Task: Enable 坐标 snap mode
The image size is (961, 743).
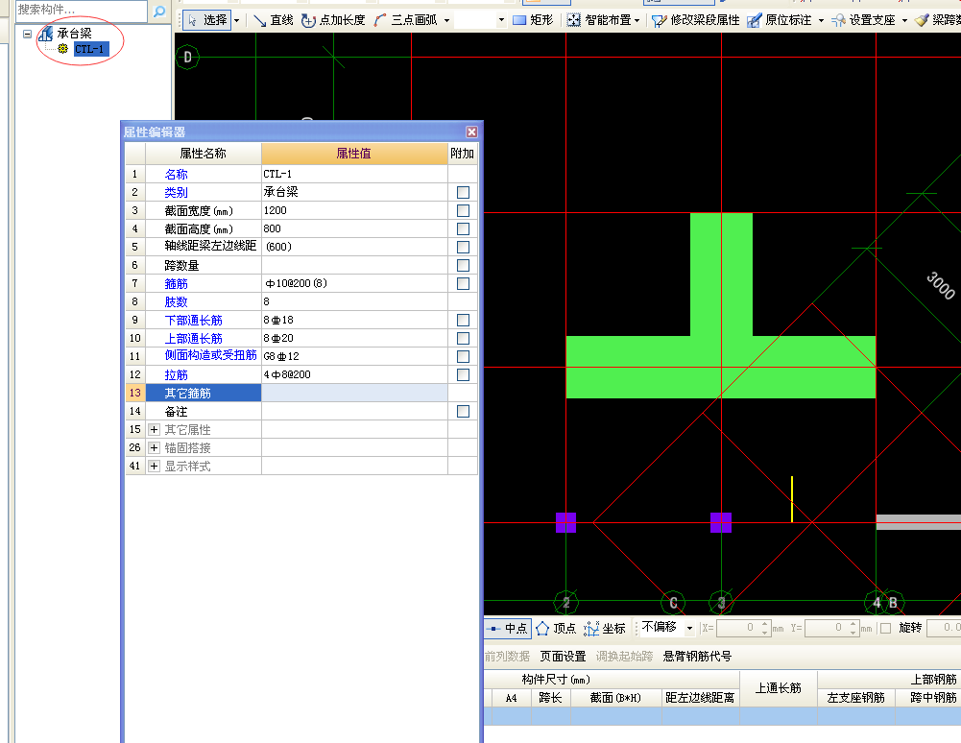Action: click(605, 629)
